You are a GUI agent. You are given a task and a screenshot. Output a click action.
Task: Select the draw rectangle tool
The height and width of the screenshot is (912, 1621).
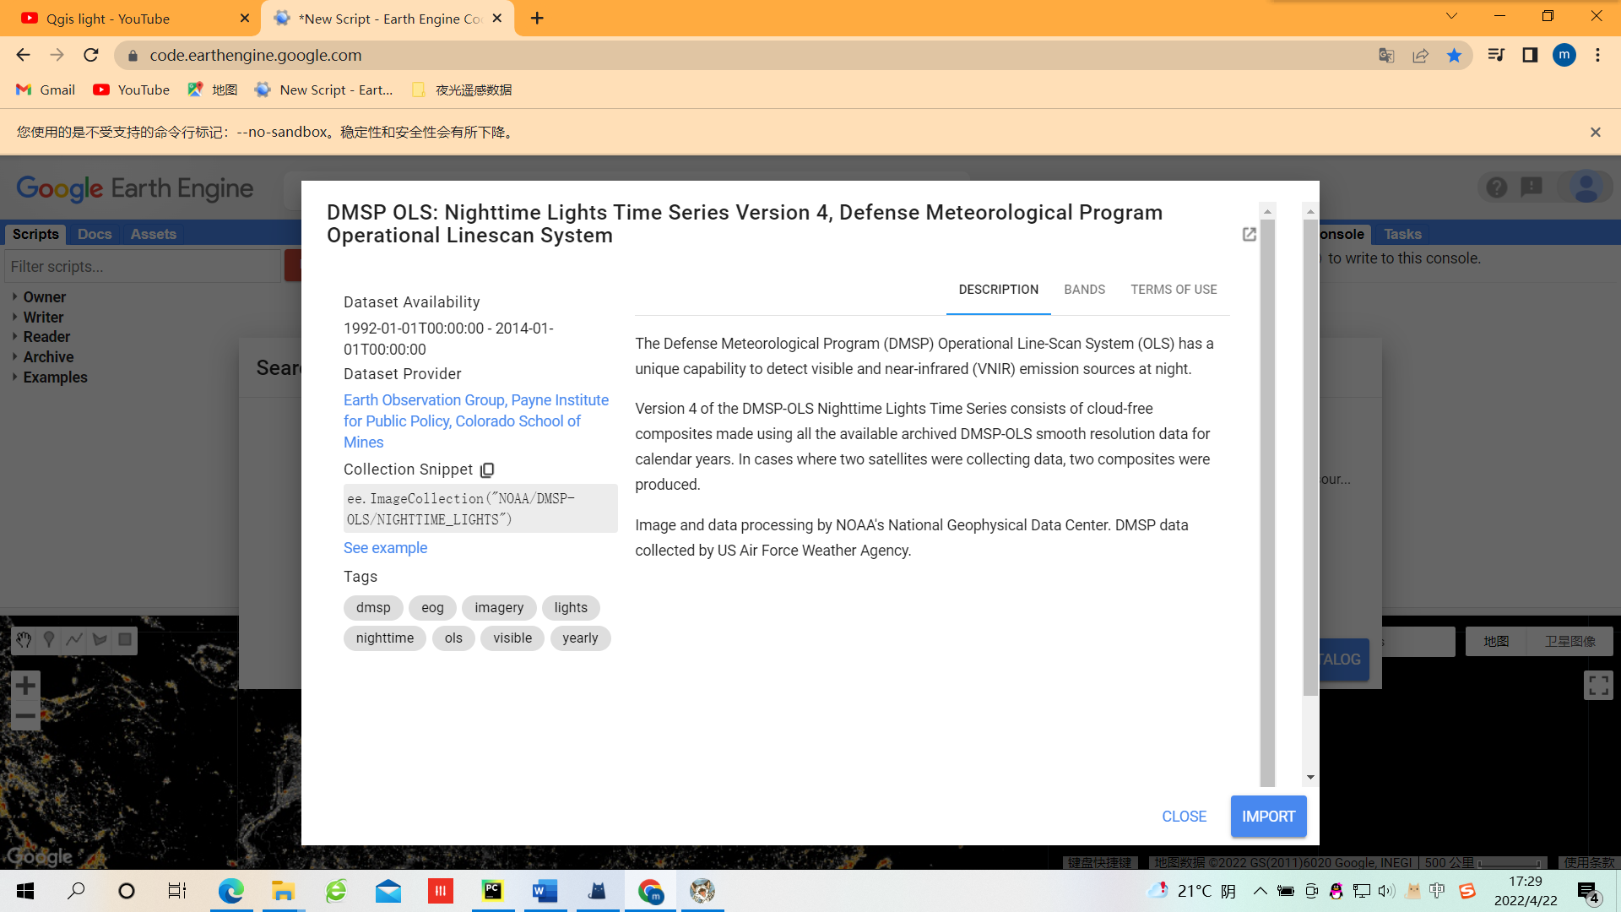125,640
